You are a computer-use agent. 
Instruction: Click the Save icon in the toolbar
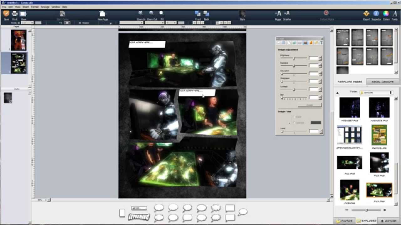point(6,14)
